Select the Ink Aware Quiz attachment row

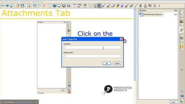158,14
